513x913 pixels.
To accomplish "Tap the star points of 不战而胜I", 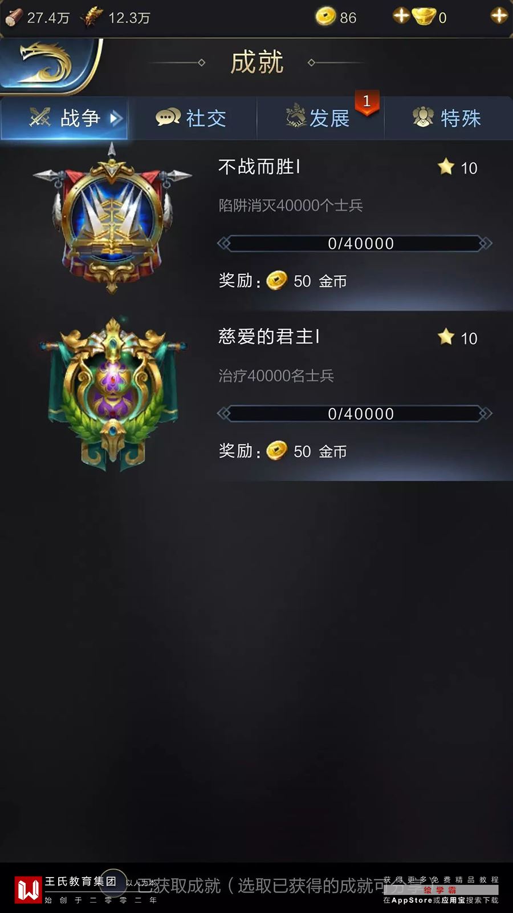I will point(458,167).
